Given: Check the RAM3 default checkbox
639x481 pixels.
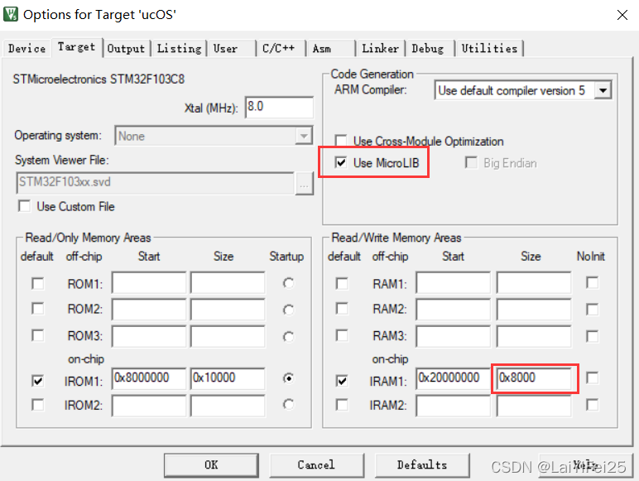Looking at the screenshot, I should (x=342, y=335).
